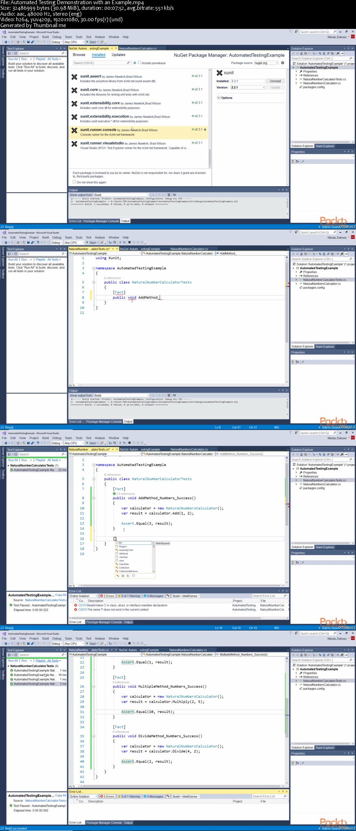Click Clear All icon in Output panel of NuGet frame
The image size is (356, 831).
169,195
